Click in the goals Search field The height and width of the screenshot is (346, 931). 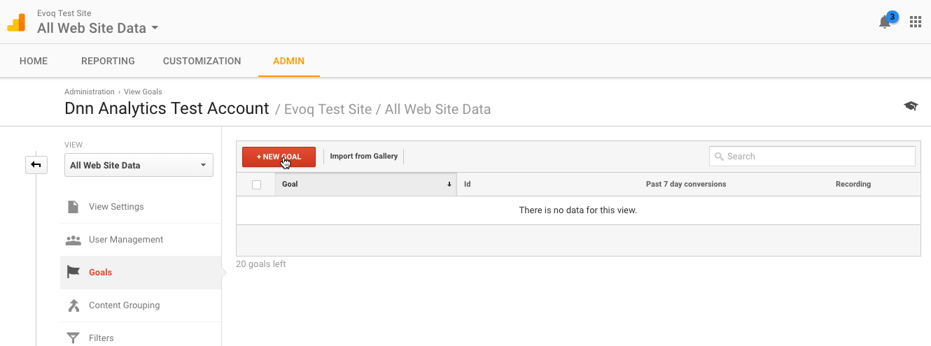tap(812, 157)
